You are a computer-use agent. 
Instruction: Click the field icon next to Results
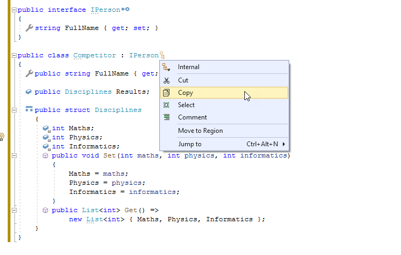[x=29, y=92]
